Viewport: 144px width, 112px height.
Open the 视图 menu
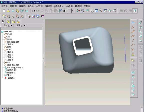click(22, 6)
